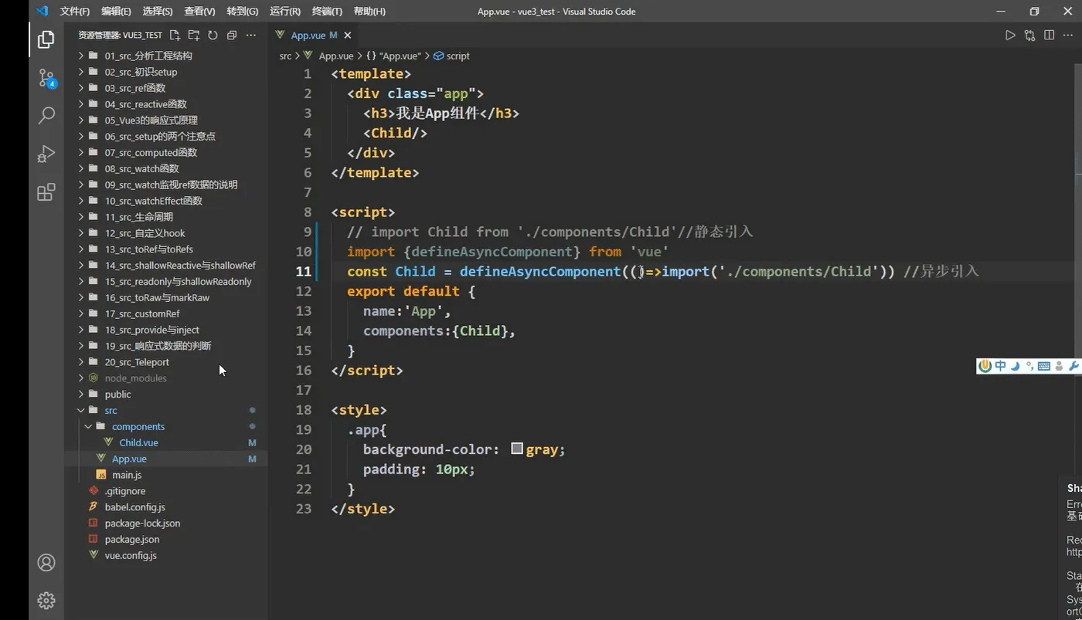Click the IME wrench settings icon
1082x620 pixels.
click(1073, 366)
